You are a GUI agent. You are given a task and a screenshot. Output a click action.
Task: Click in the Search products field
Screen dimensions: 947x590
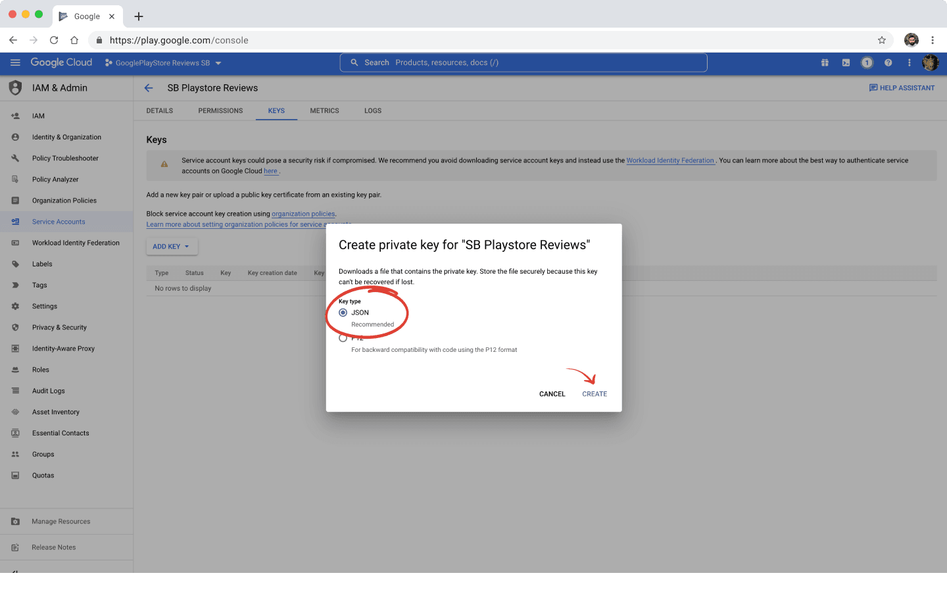[x=523, y=62]
